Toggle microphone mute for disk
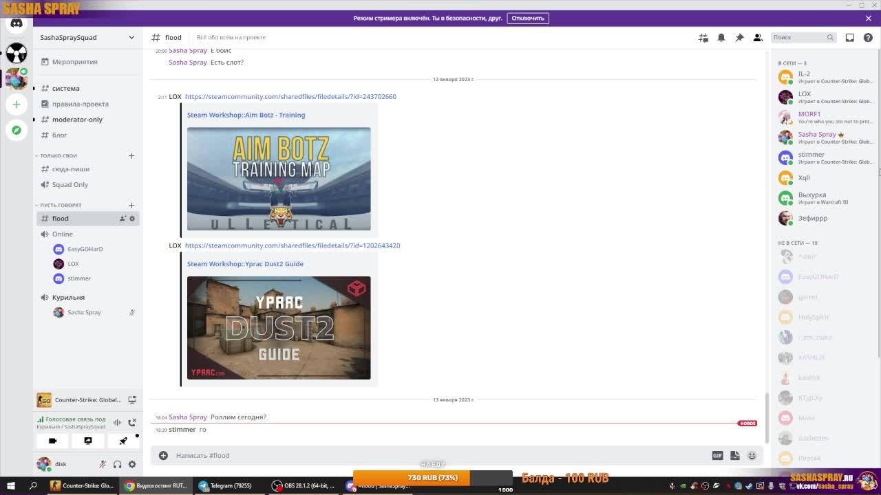Viewport: 881px width, 495px height. pos(103,464)
